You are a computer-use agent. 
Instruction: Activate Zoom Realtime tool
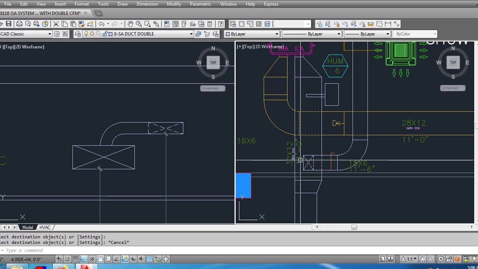pyautogui.click(x=139, y=24)
